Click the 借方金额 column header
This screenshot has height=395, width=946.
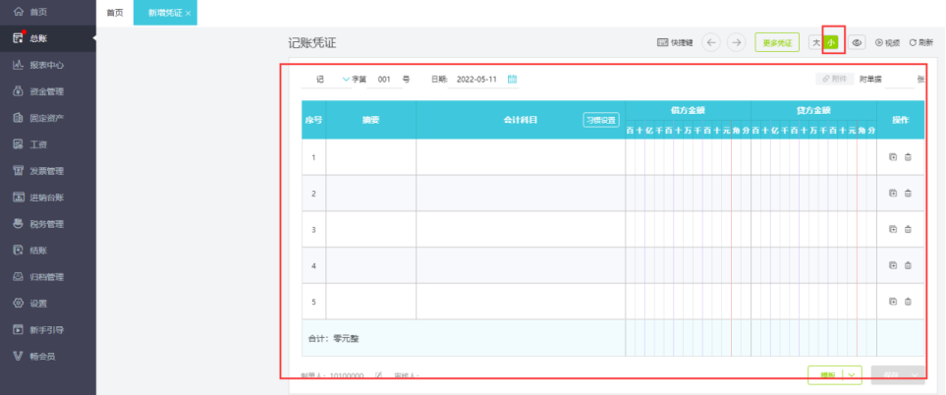click(x=689, y=111)
